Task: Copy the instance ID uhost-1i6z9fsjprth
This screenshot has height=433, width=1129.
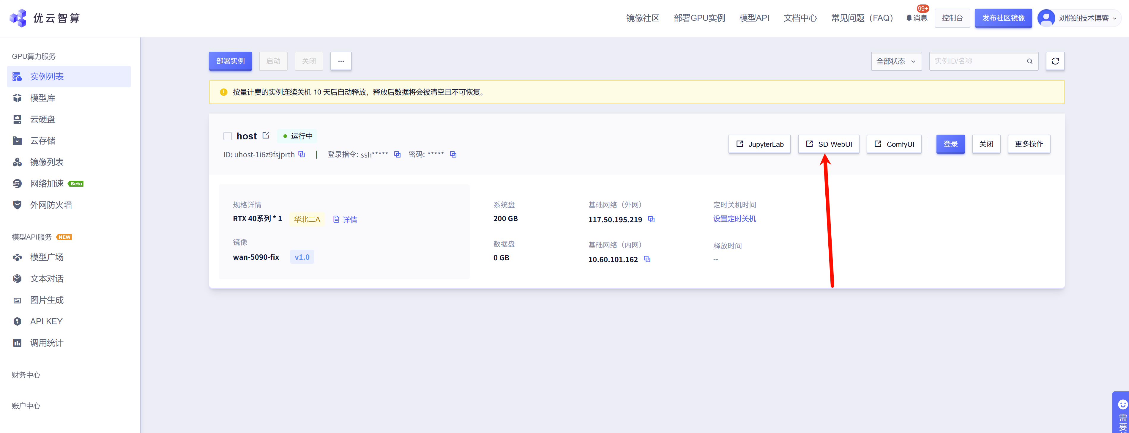Action: pyautogui.click(x=302, y=154)
